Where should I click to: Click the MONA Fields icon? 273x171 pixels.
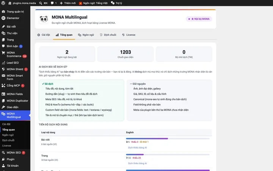(3, 94)
